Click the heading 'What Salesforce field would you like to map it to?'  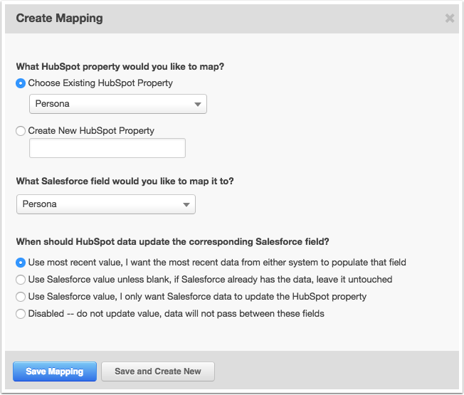[x=125, y=181]
